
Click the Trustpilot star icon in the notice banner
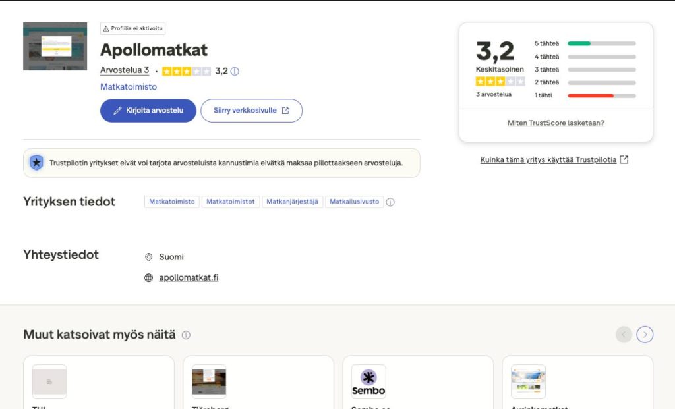point(36,162)
